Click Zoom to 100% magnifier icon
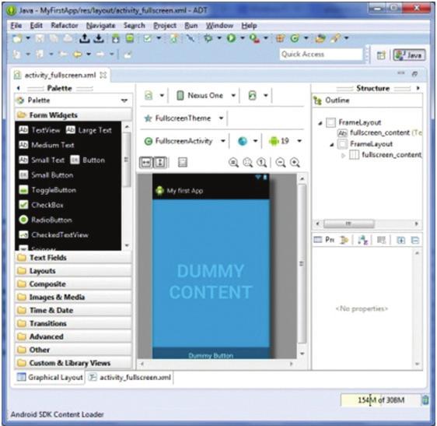Image resolution: width=437 pixels, height=426 pixels. point(262,163)
